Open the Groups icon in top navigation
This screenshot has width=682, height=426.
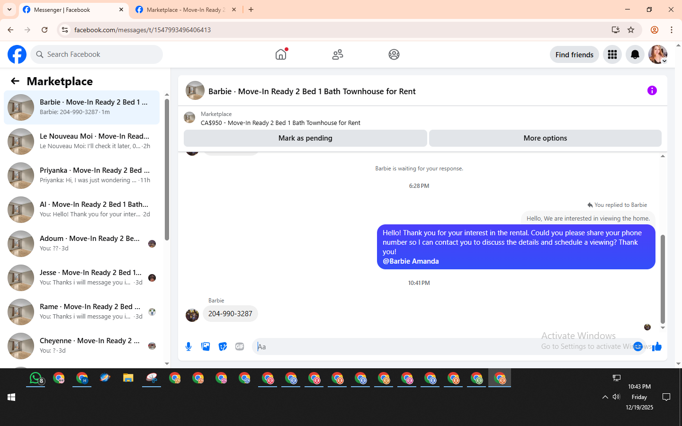click(394, 54)
